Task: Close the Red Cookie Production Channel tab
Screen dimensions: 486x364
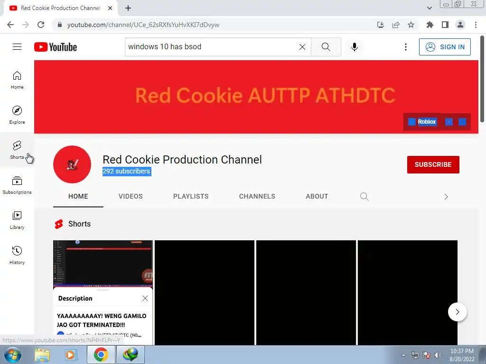Action: coord(110,8)
